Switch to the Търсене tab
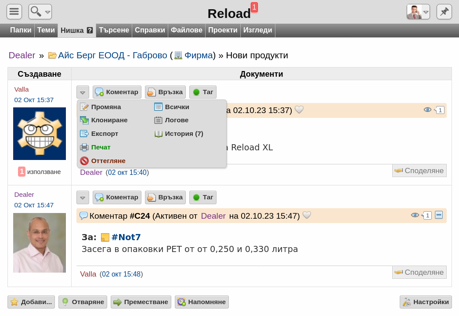The width and height of the screenshot is (459, 316). 114,30
